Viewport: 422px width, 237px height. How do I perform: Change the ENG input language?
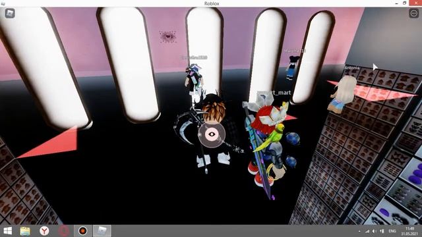click(x=392, y=231)
